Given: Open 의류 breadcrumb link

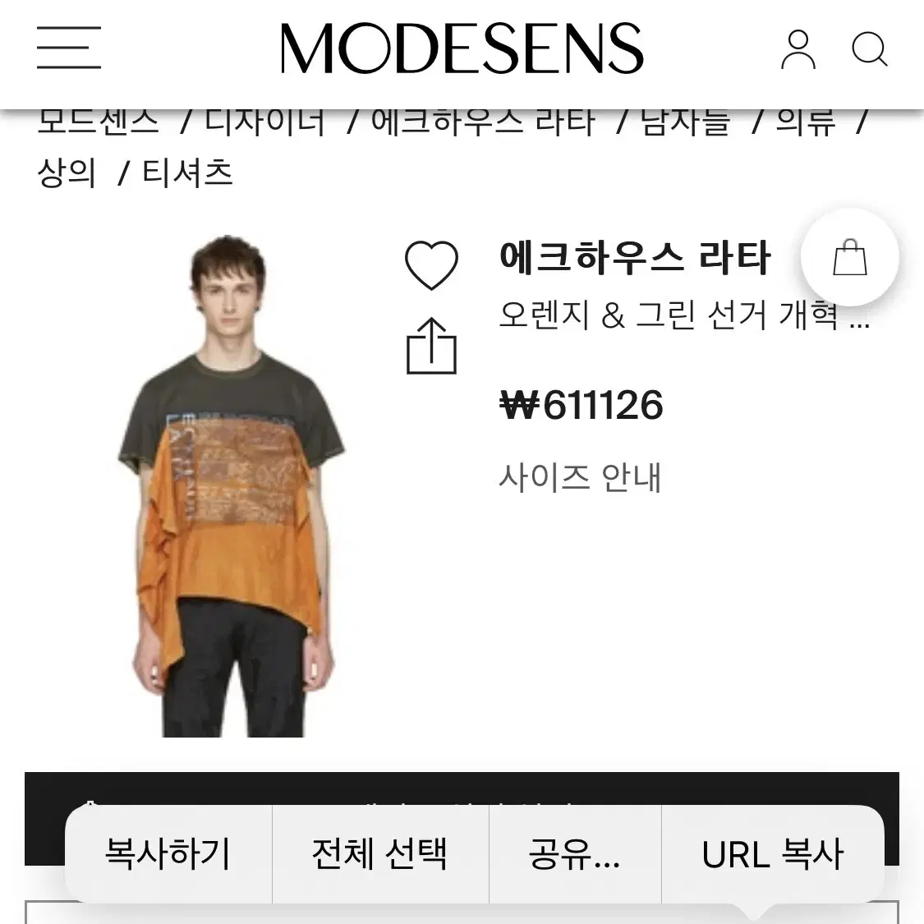Looking at the screenshot, I should (x=806, y=122).
